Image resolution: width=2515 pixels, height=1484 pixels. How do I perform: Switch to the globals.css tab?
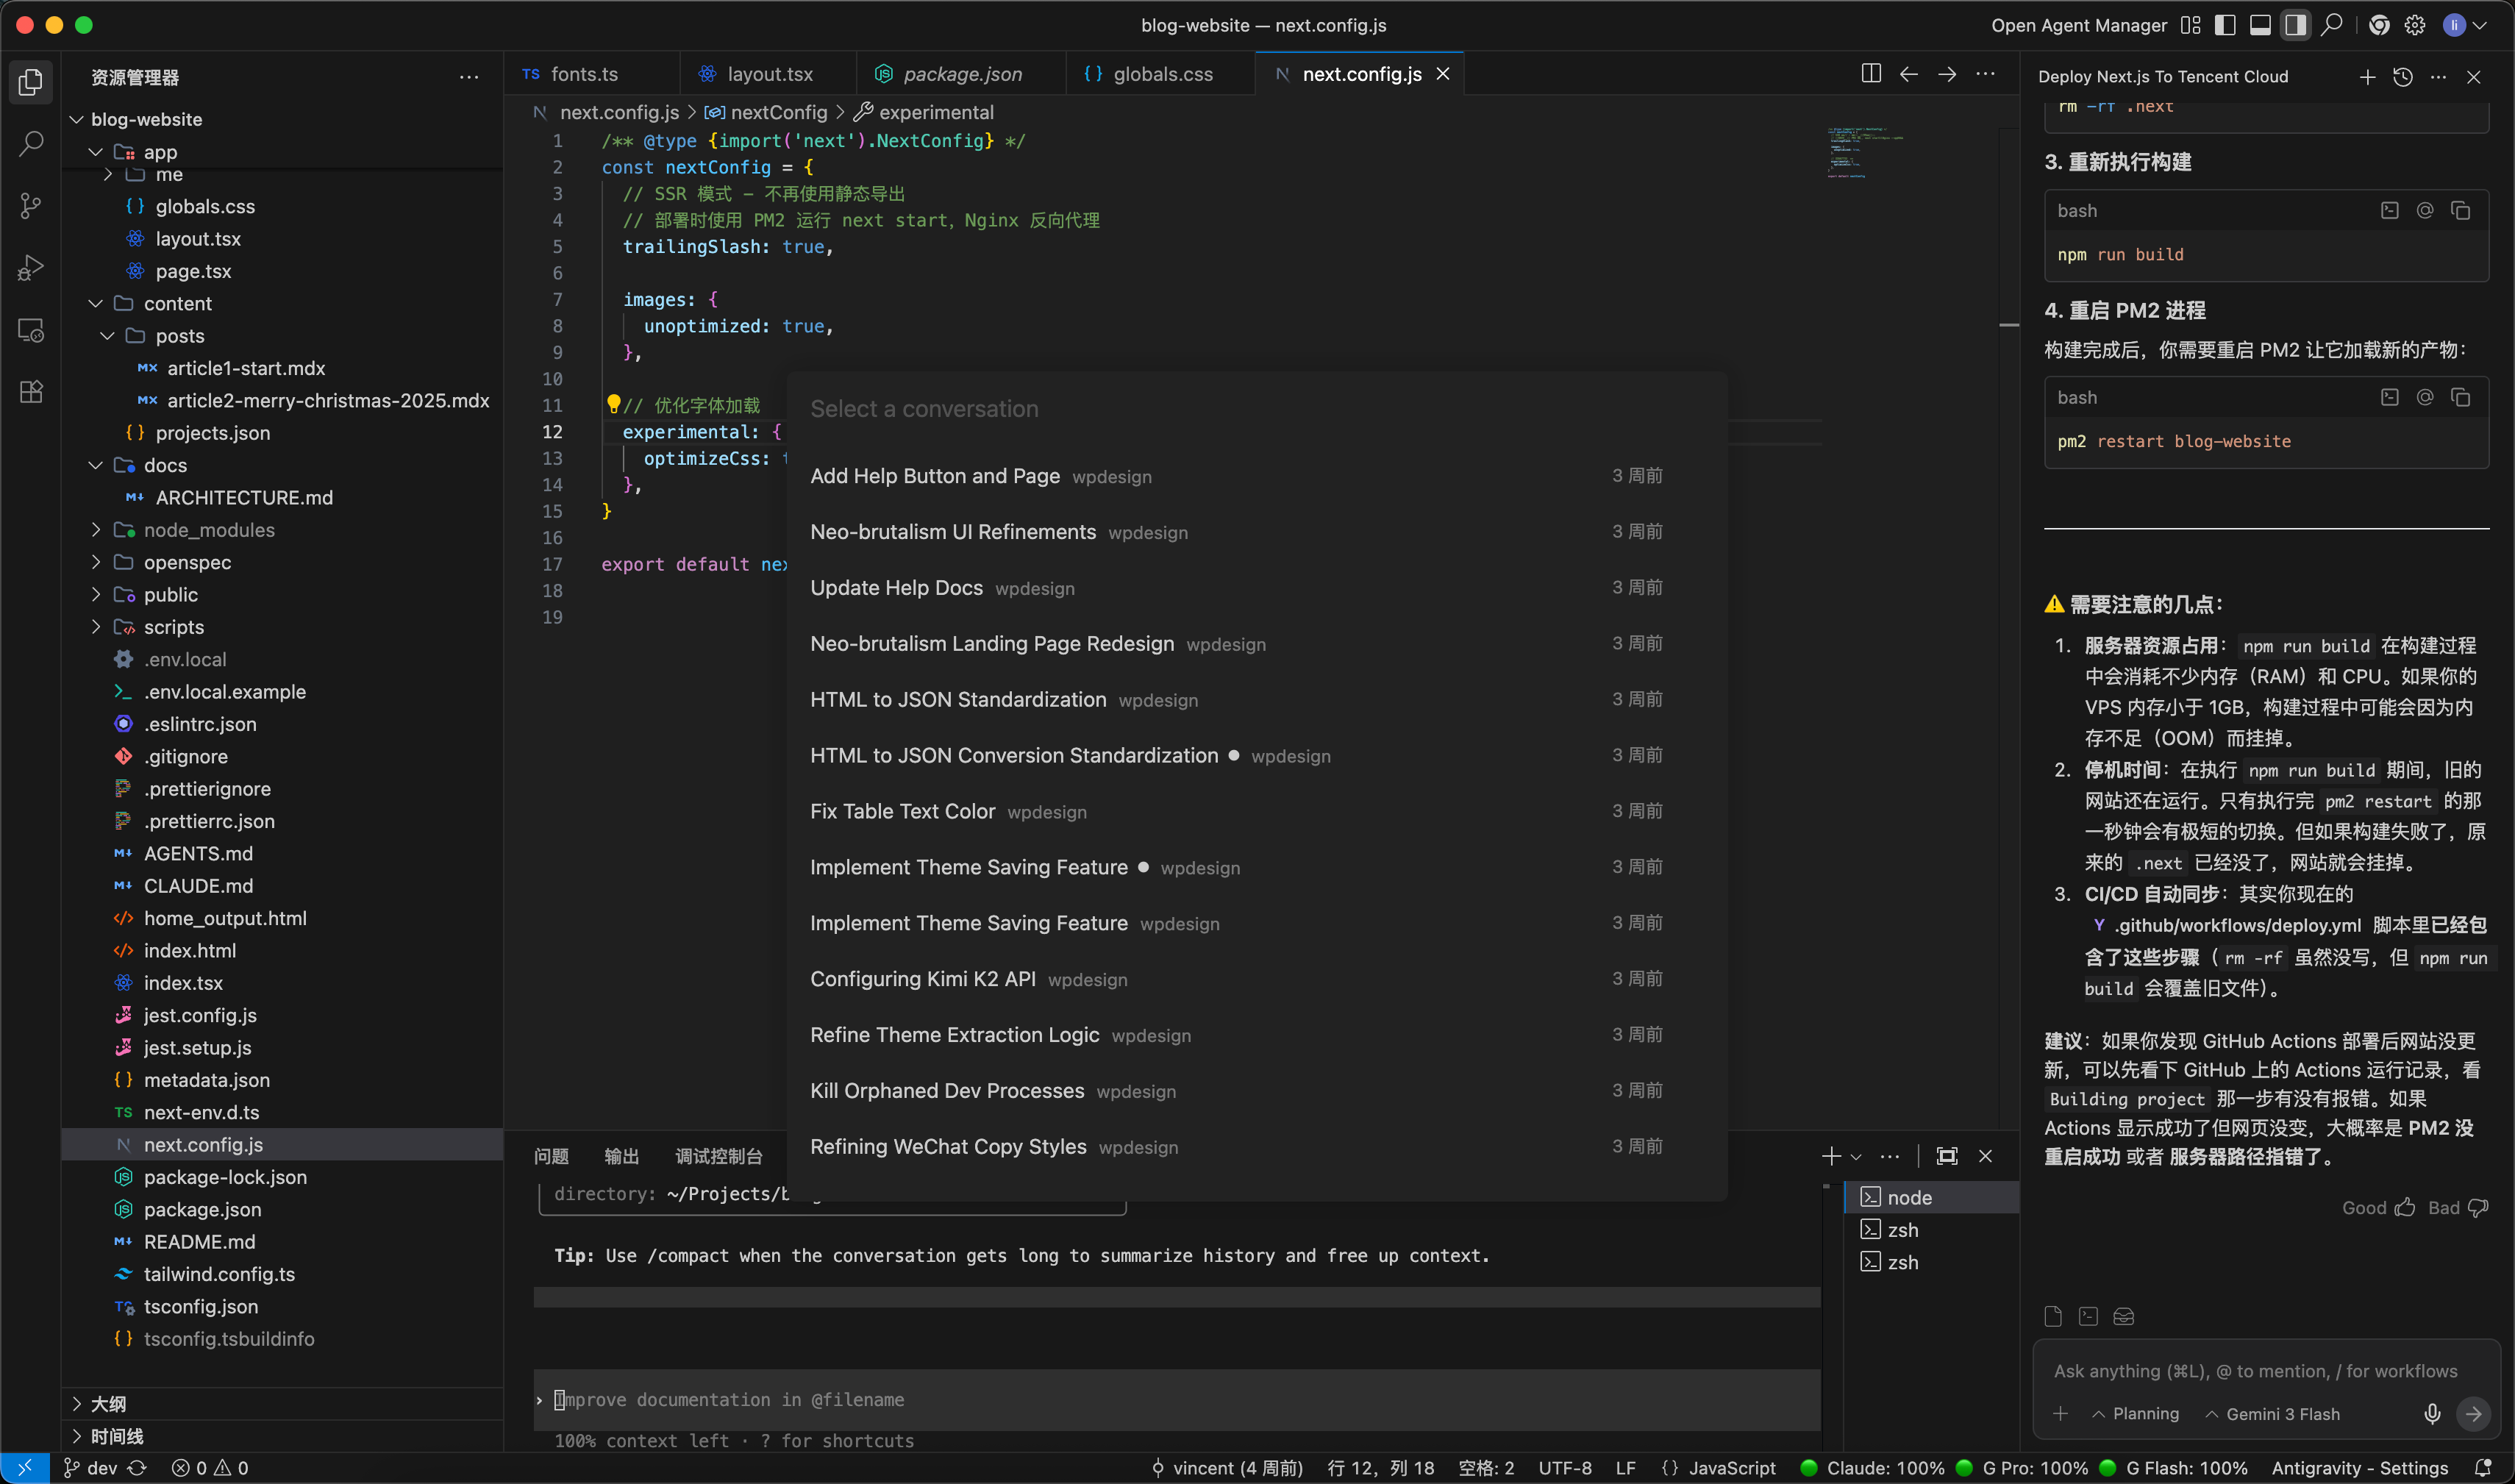click(1162, 74)
